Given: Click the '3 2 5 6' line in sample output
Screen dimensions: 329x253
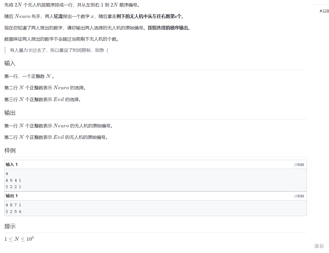Looking at the screenshot, I should point(13,212).
